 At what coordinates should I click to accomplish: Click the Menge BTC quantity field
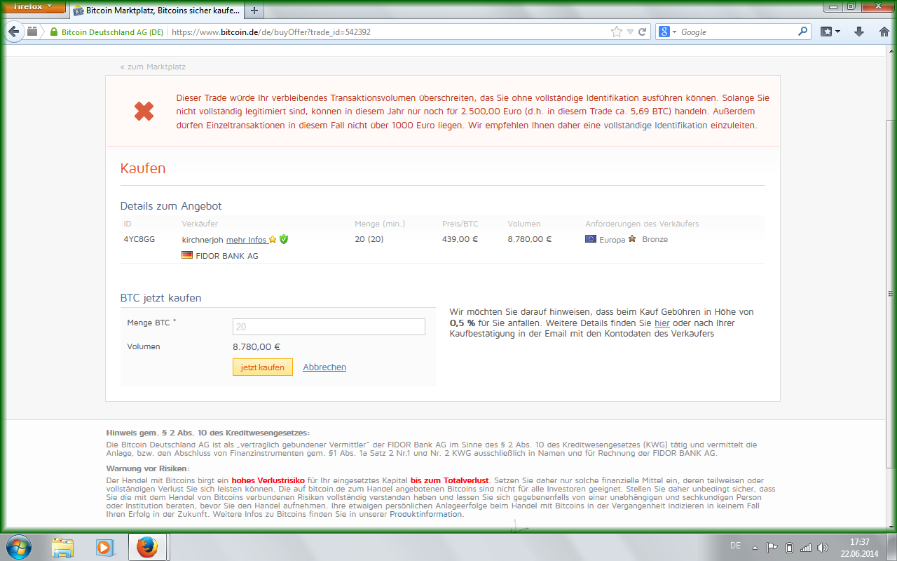point(329,327)
